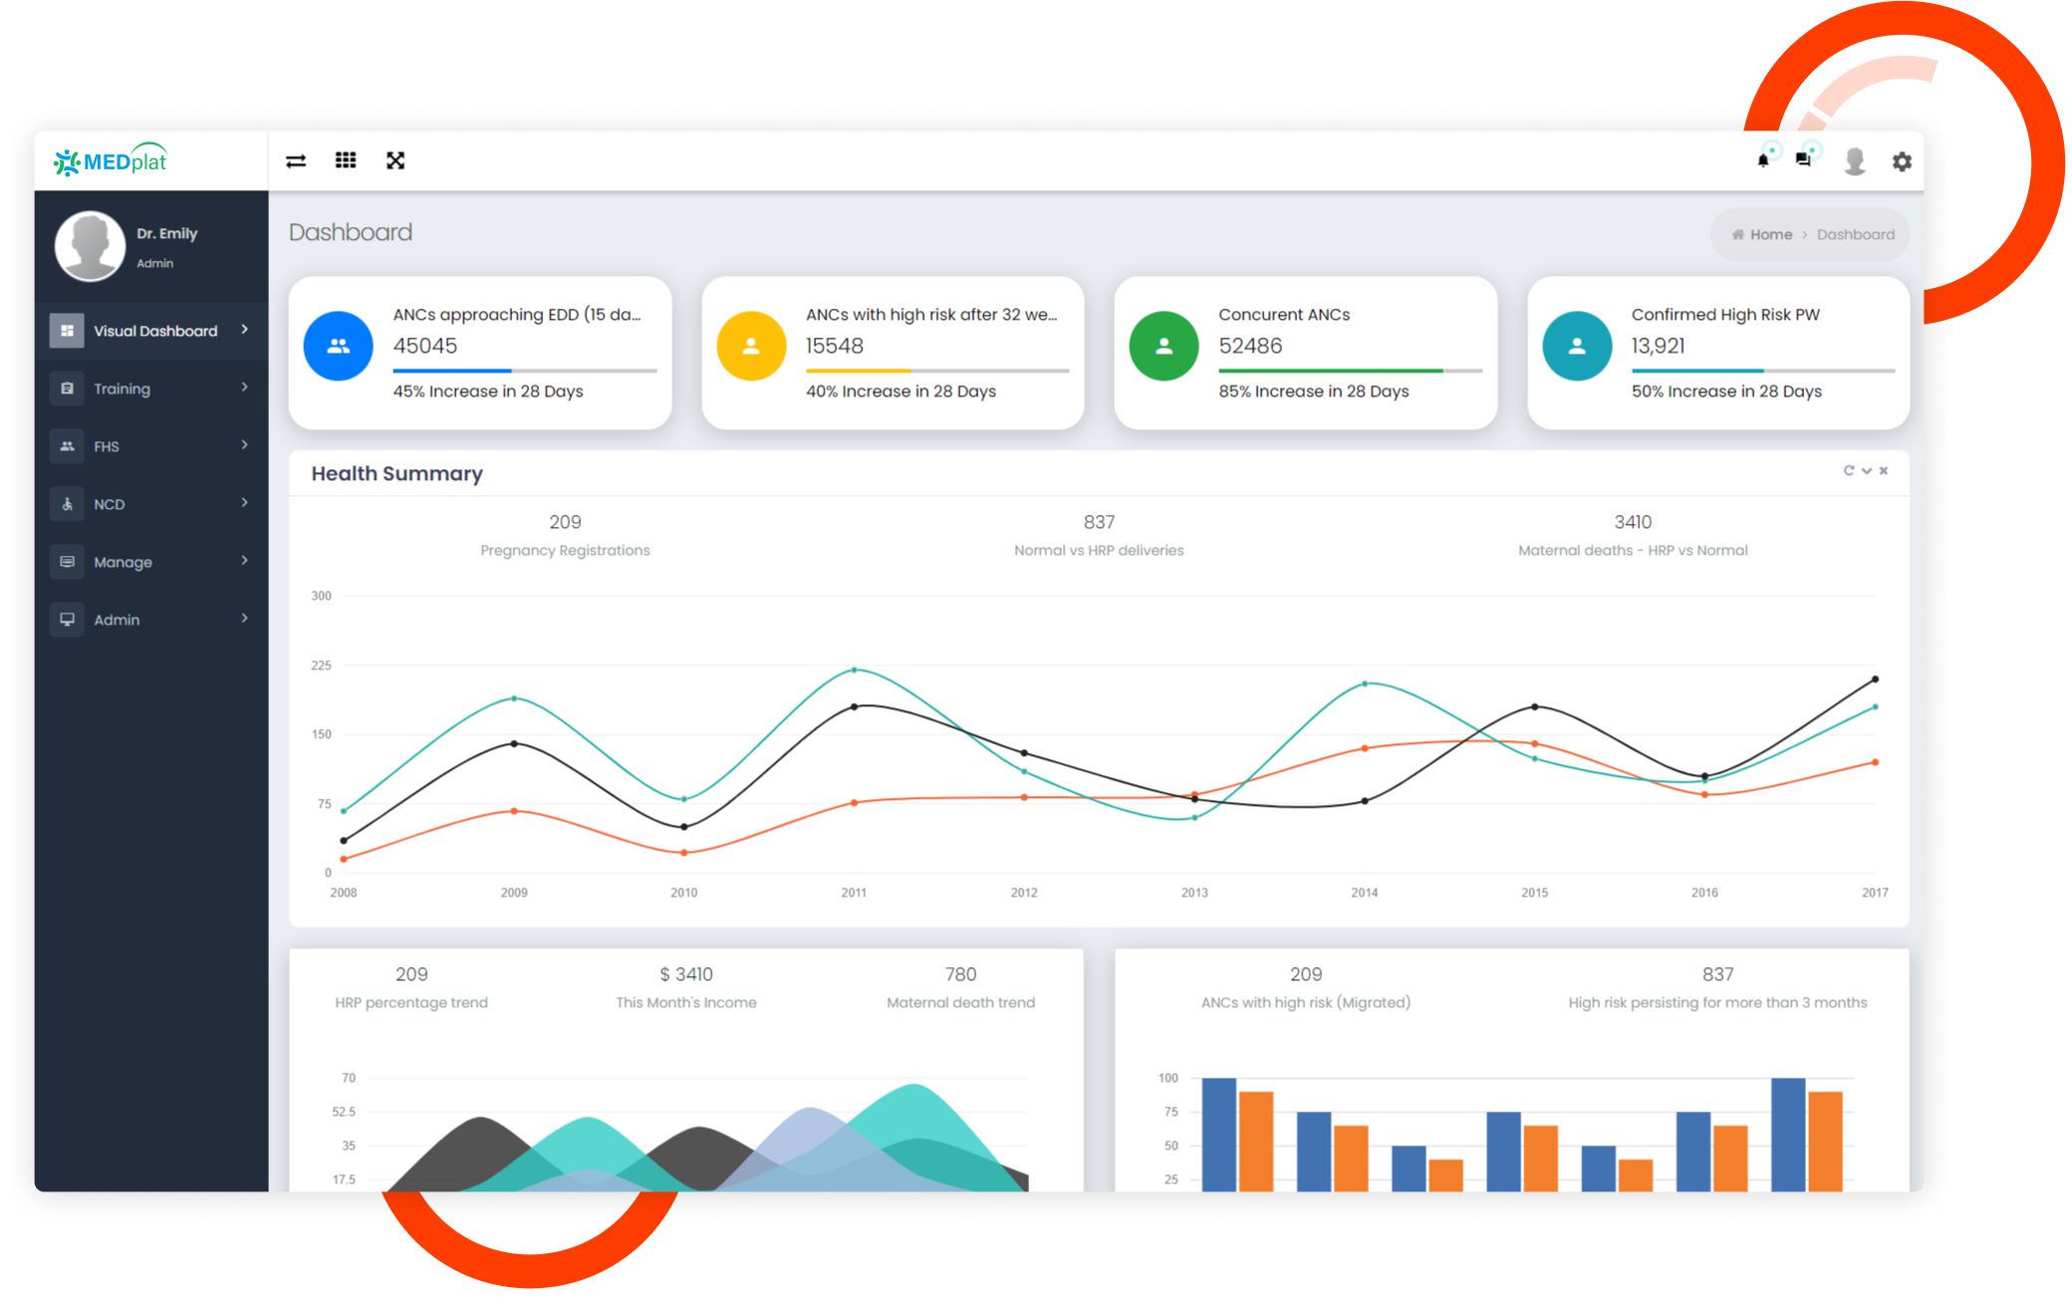This screenshot has height=1311, width=2072.
Task: Click the settings gear icon
Action: pyautogui.click(x=1902, y=161)
